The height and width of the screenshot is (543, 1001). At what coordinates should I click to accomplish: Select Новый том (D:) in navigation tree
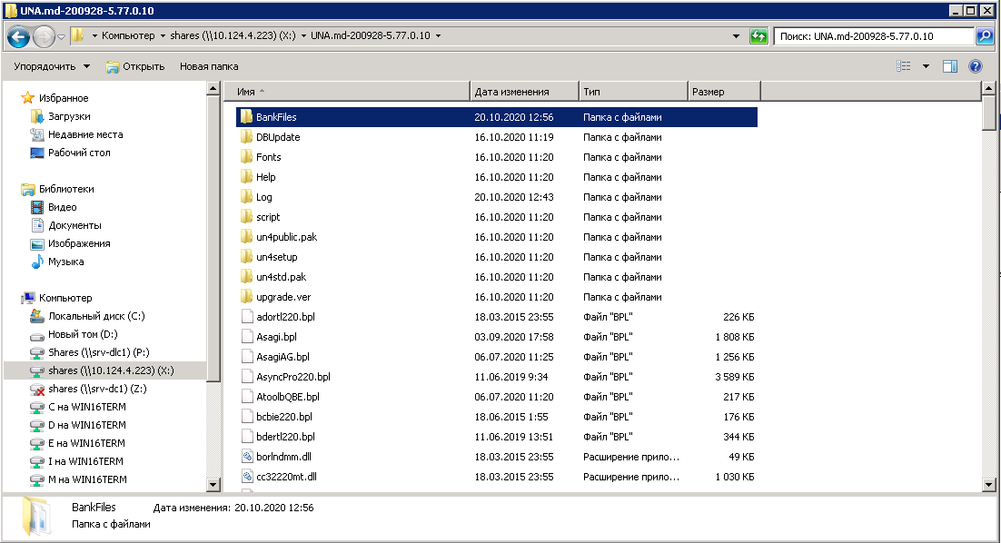pos(83,334)
